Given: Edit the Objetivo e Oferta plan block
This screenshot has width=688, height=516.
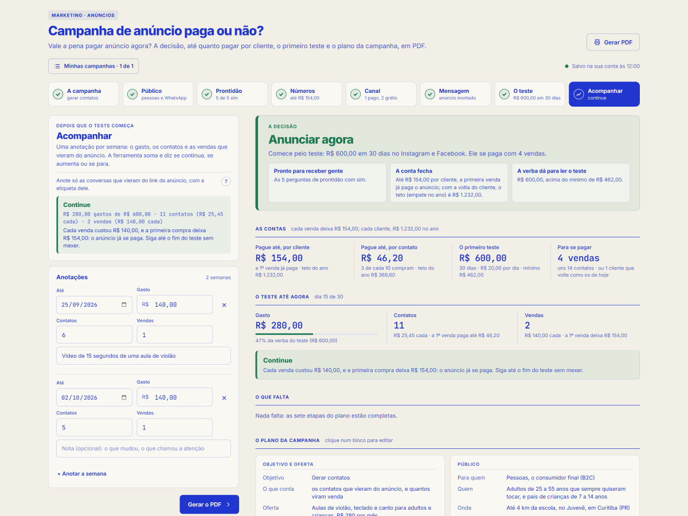Looking at the screenshot, I should tap(350, 486).
